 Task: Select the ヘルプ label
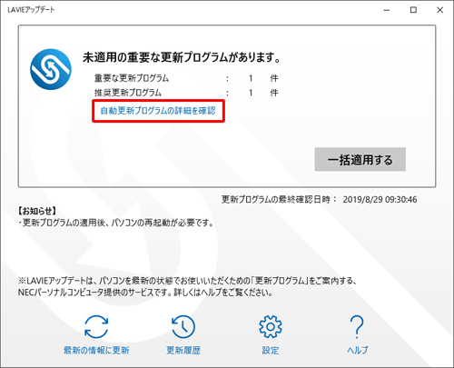coord(358,351)
